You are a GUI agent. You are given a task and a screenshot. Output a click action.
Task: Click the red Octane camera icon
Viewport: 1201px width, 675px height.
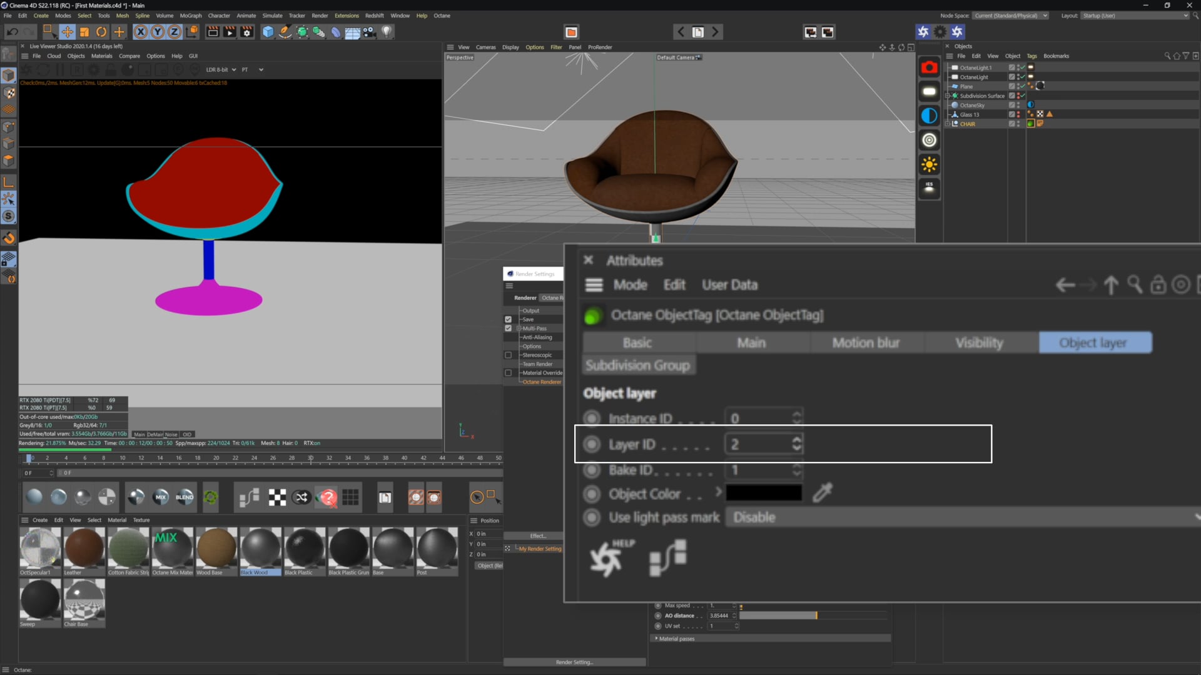pyautogui.click(x=929, y=67)
